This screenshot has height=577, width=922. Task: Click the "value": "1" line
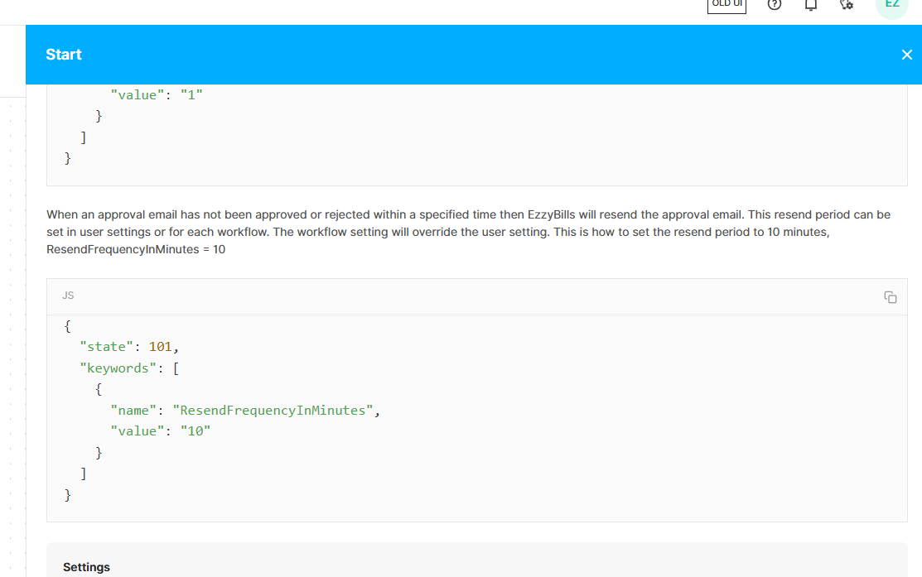(x=157, y=95)
